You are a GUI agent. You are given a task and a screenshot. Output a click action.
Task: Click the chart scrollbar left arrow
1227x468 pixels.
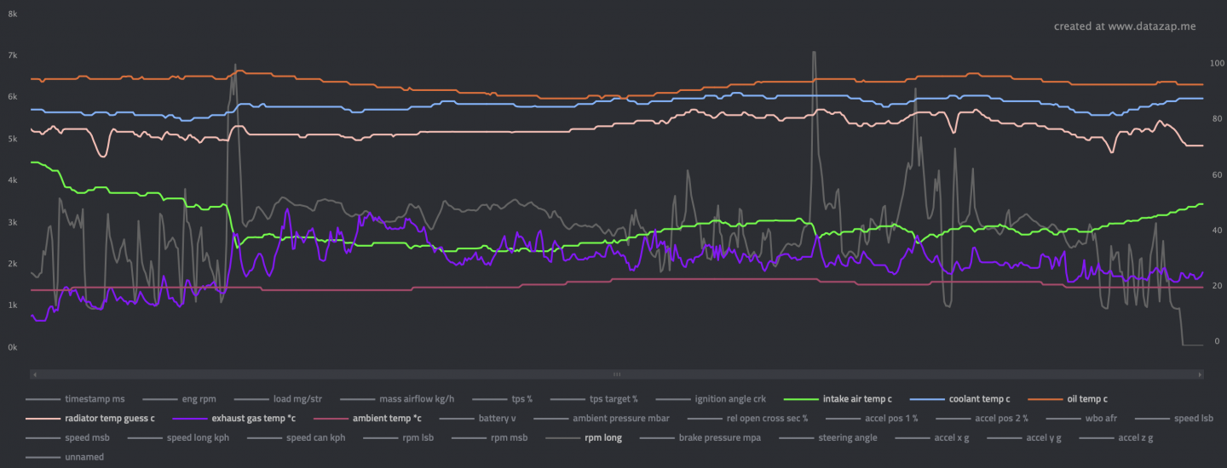coord(34,374)
